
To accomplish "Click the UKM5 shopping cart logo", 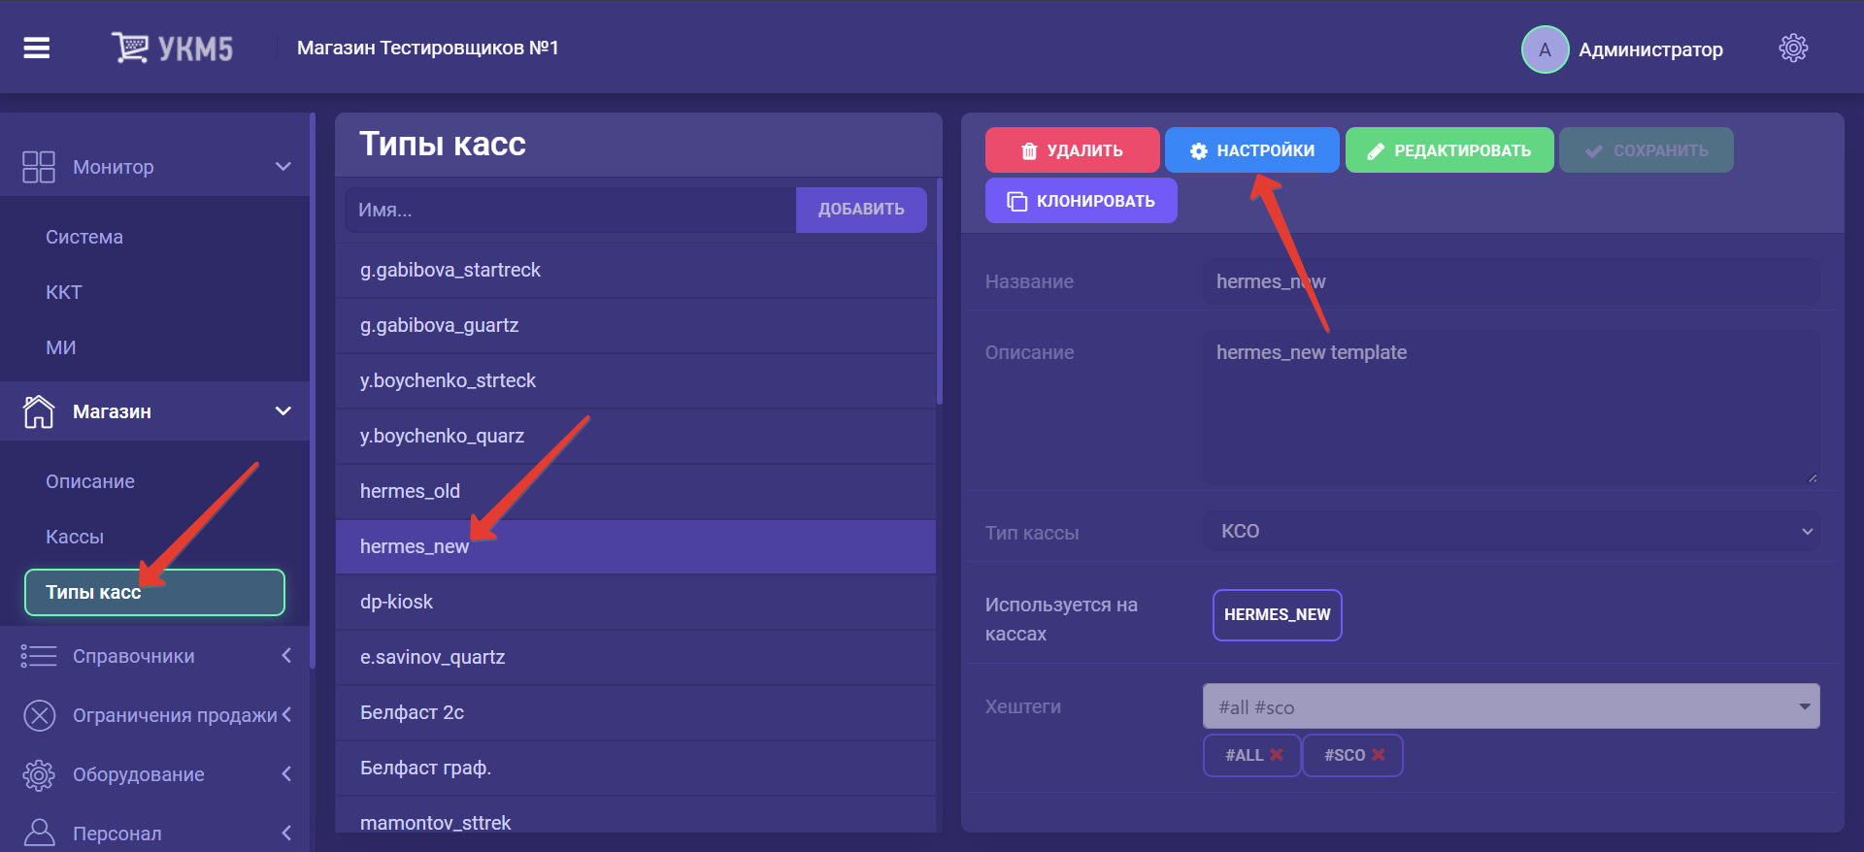I will pyautogui.click(x=130, y=47).
